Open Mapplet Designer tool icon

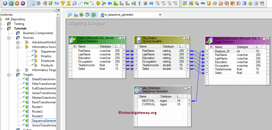point(88,15)
